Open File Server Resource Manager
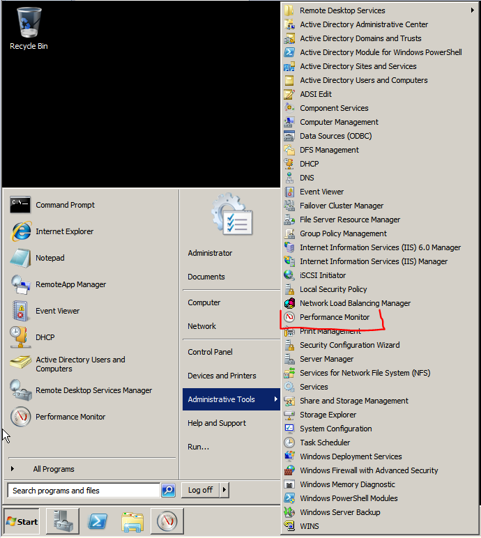This screenshot has width=481, height=538. 350,220
